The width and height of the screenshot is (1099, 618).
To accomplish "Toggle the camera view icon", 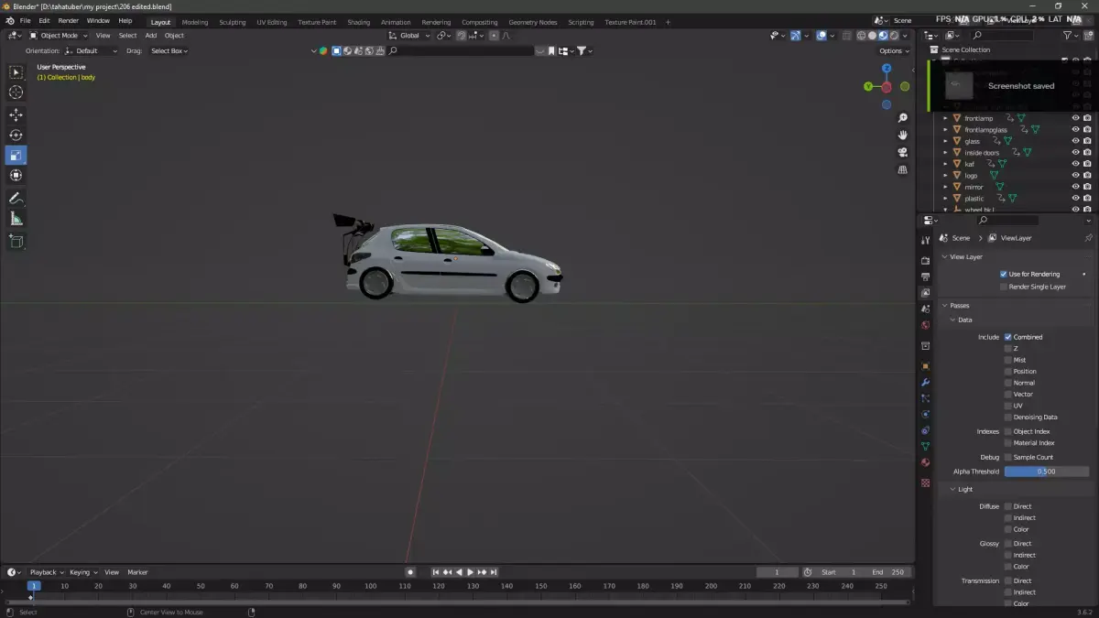I will pos(902,152).
